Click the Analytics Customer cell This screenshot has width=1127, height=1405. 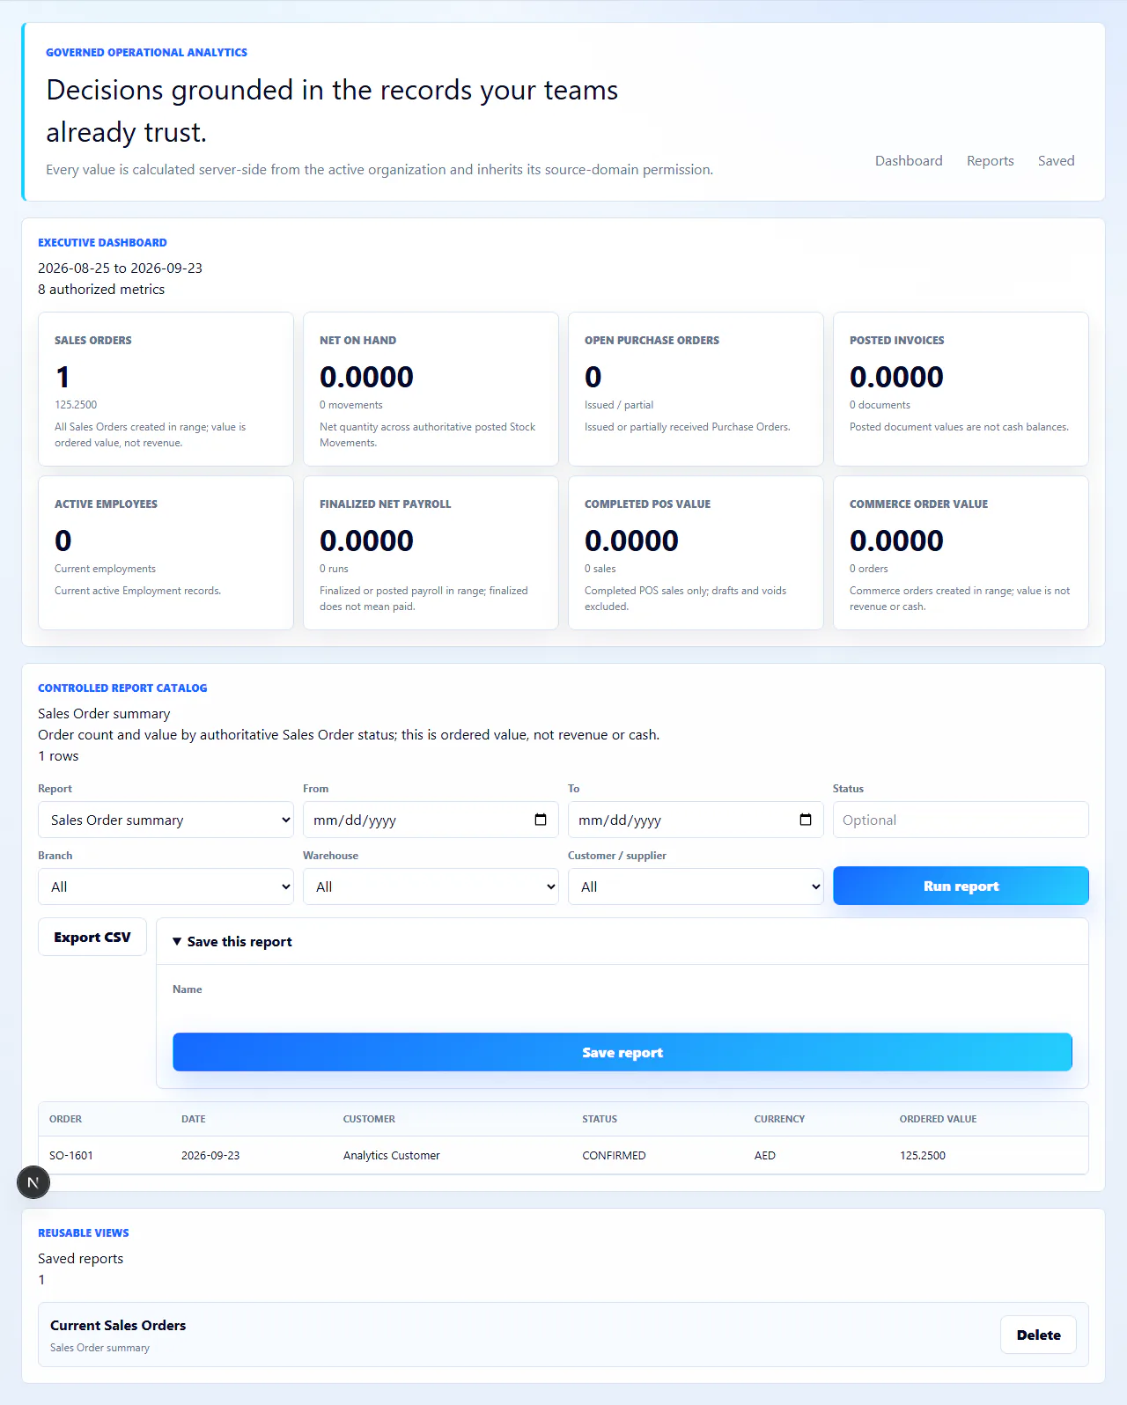(x=392, y=1155)
